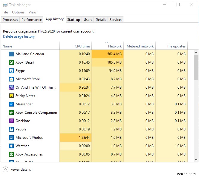
Task: Click the OneNote app icon
Action: tap(11, 121)
